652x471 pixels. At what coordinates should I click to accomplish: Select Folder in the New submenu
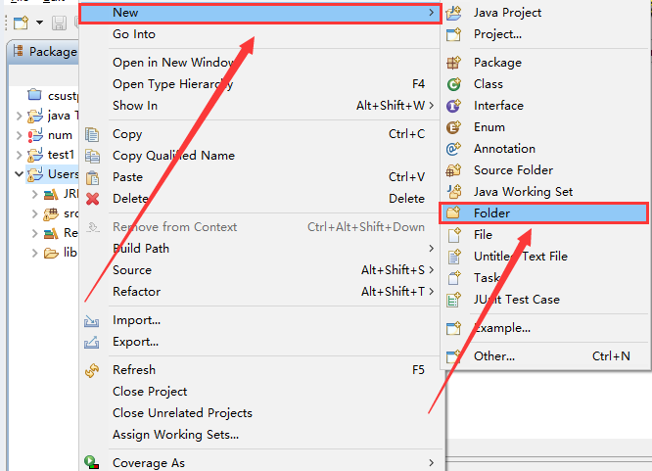[544, 213]
